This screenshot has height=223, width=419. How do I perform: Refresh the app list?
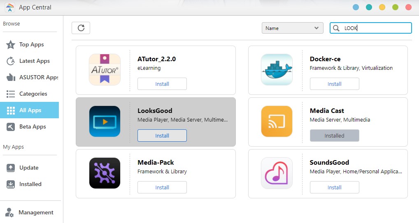(x=81, y=28)
